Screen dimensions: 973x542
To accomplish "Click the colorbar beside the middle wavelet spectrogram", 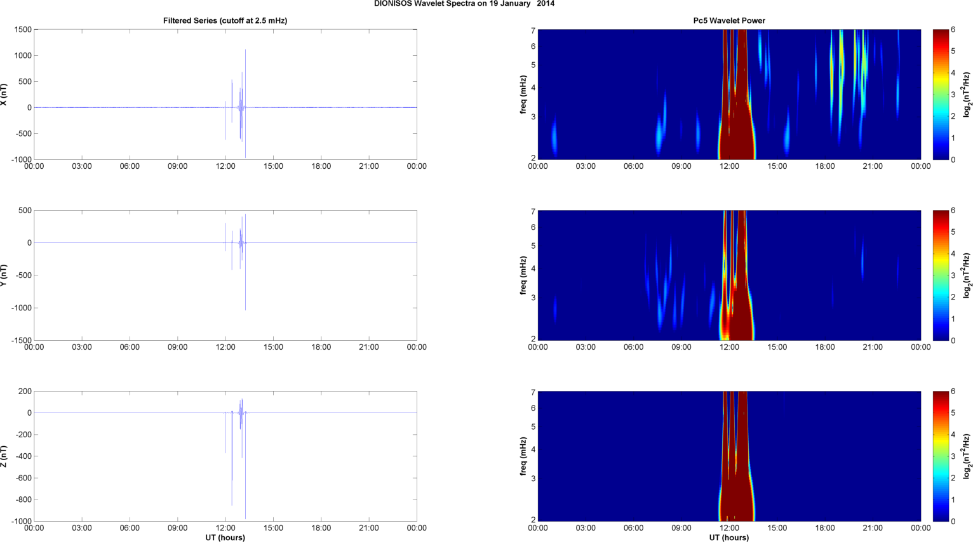I will tap(941, 275).
